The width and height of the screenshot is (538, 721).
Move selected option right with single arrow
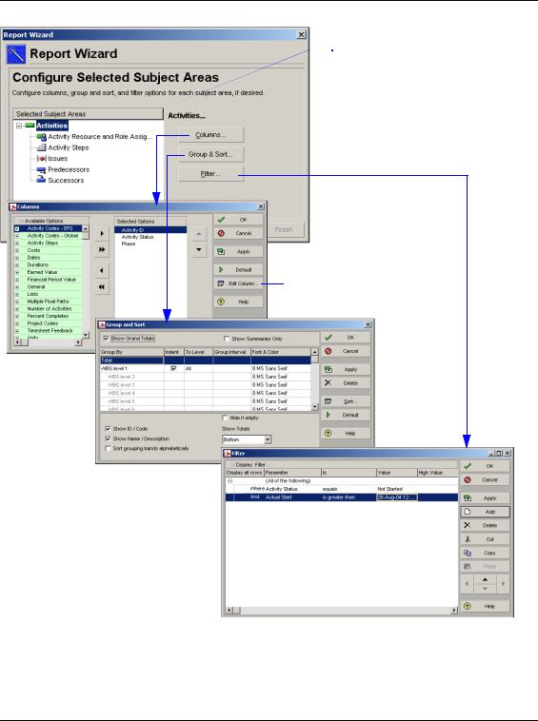pyautogui.click(x=102, y=234)
